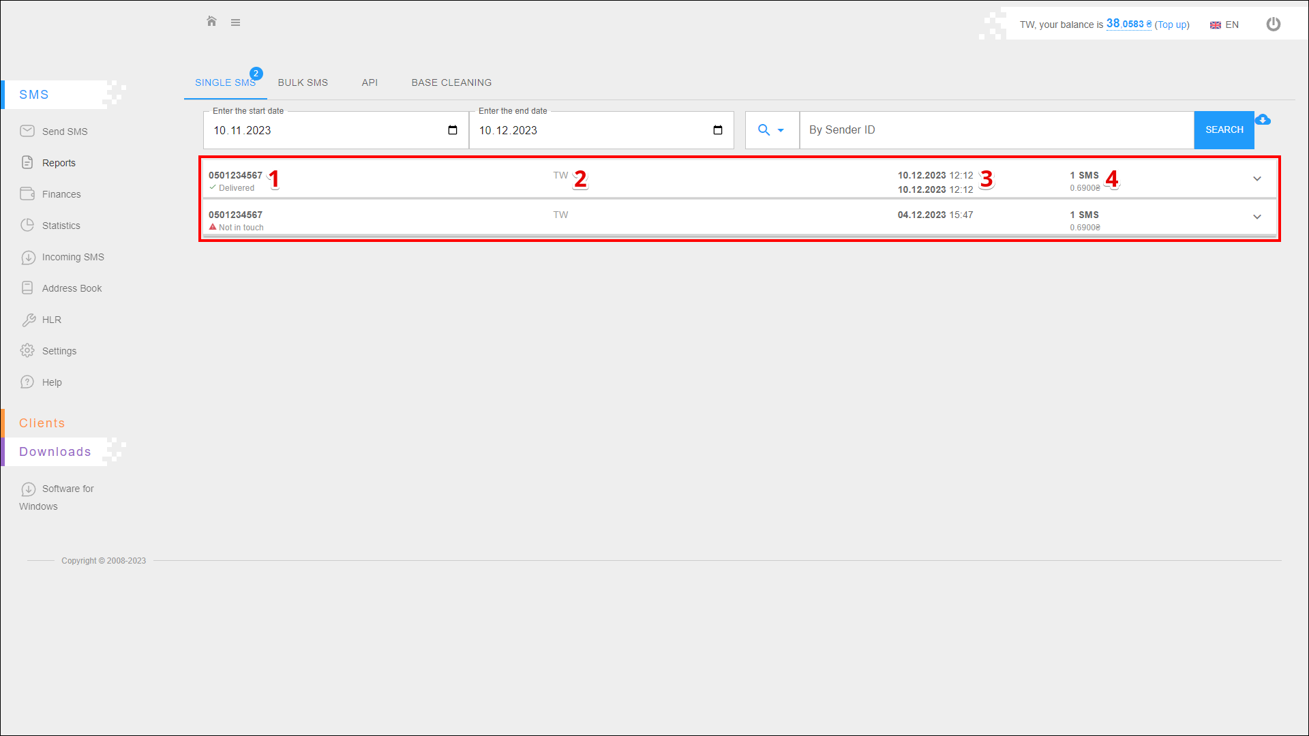Open Statistics in sidebar

click(61, 226)
